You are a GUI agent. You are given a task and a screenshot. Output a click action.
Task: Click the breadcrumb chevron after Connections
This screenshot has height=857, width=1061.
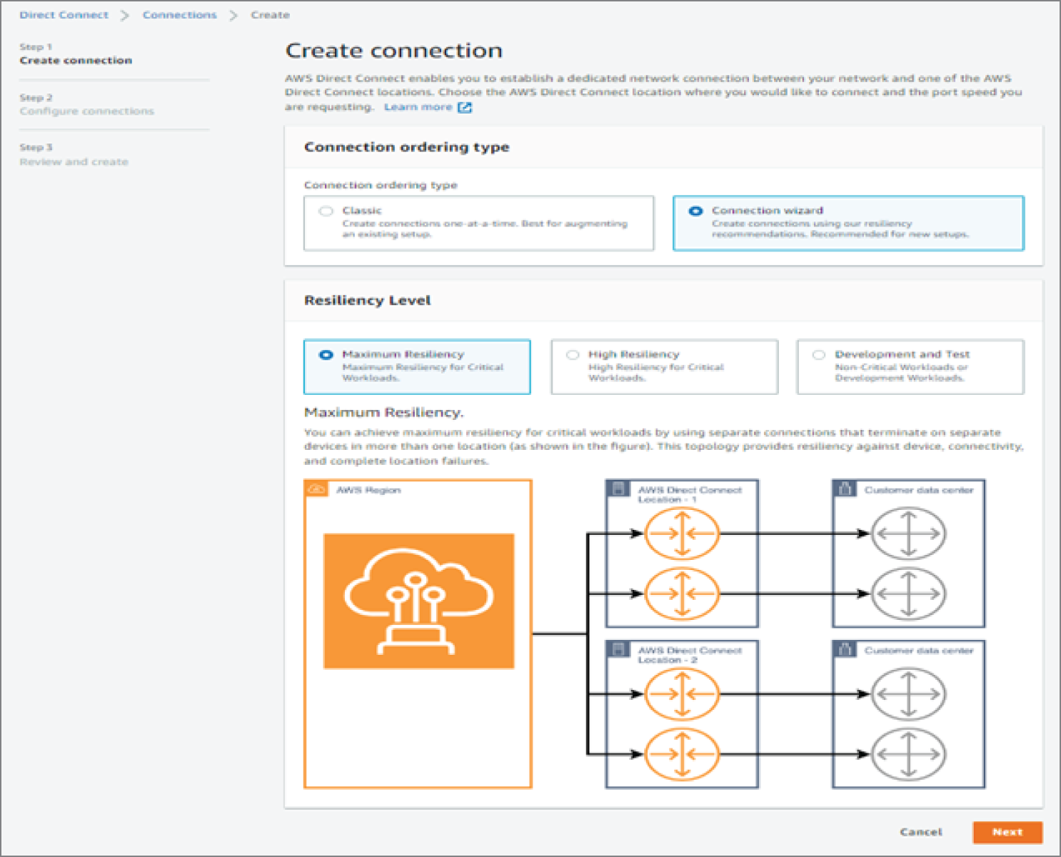(x=233, y=16)
